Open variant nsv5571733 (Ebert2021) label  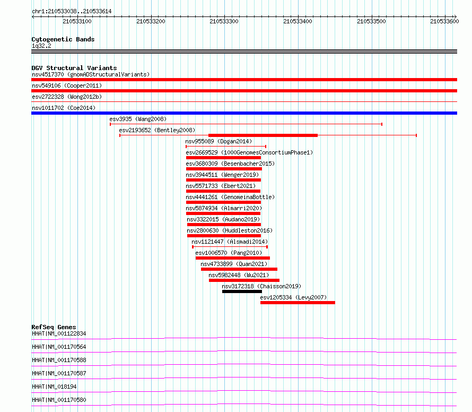(221, 186)
